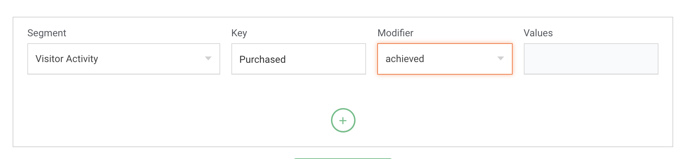This screenshot has height=159, width=683.
Task: Click the Segment field label
Action: point(47,33)
